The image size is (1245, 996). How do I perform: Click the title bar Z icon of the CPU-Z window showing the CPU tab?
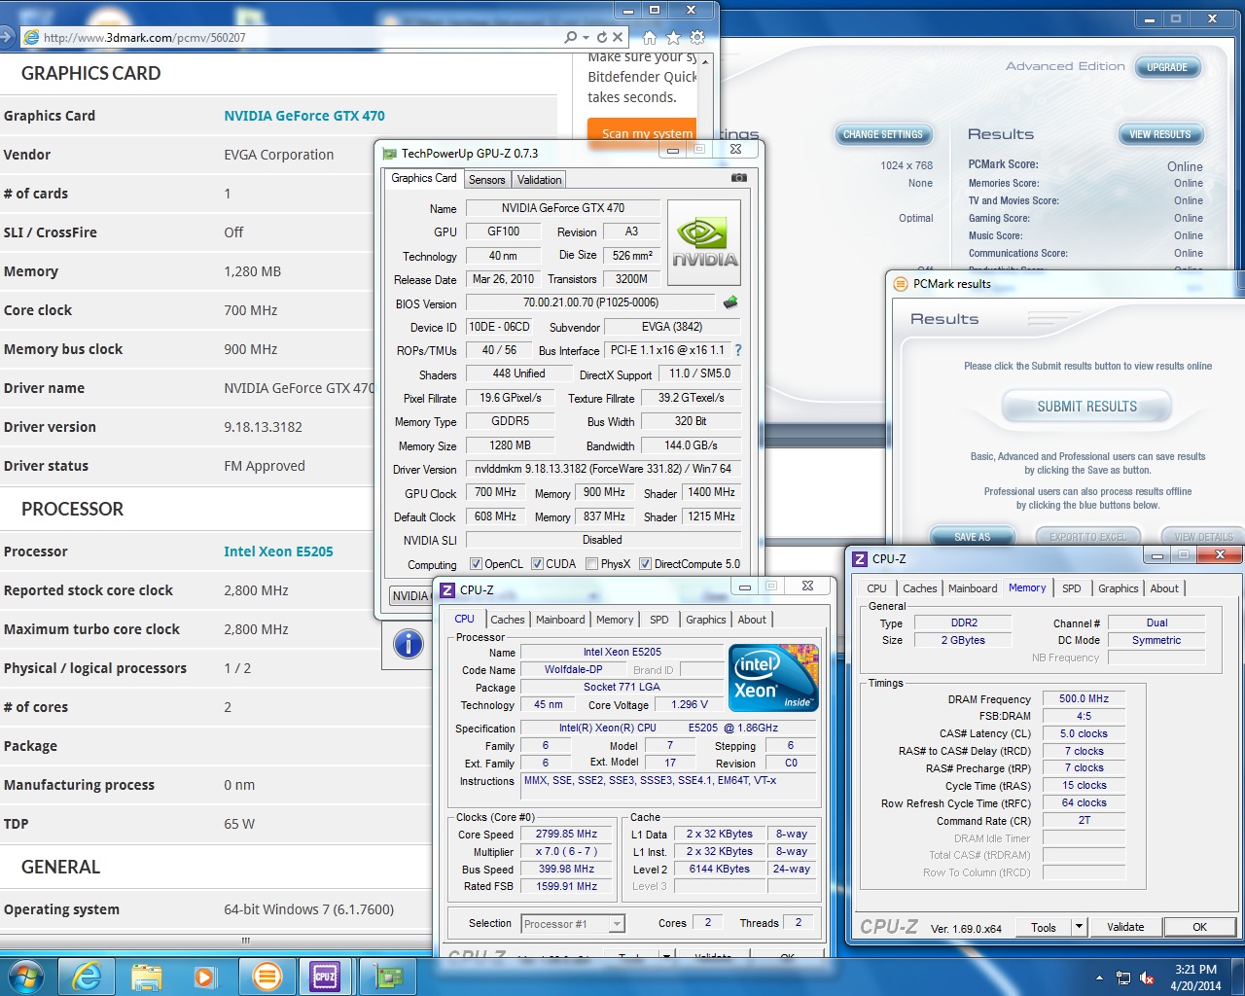coord(447,589)
